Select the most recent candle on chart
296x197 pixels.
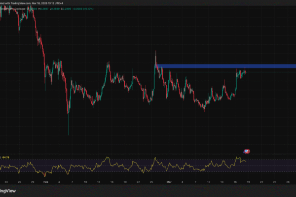(246, 72)
